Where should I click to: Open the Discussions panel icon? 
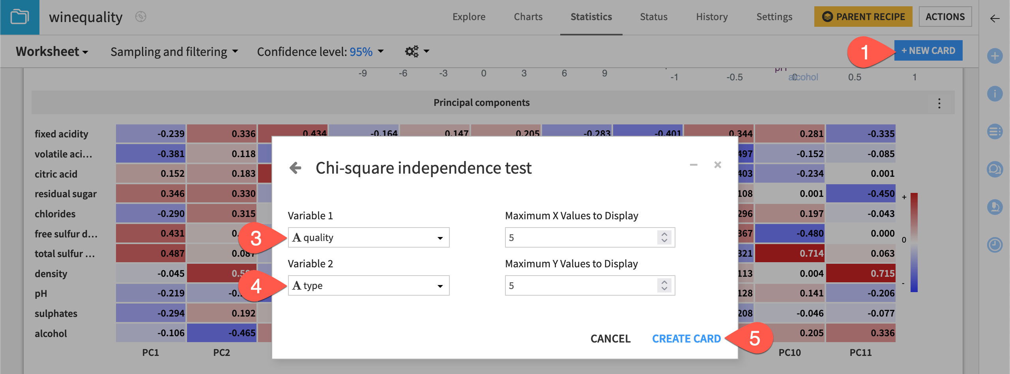point(995,168)
